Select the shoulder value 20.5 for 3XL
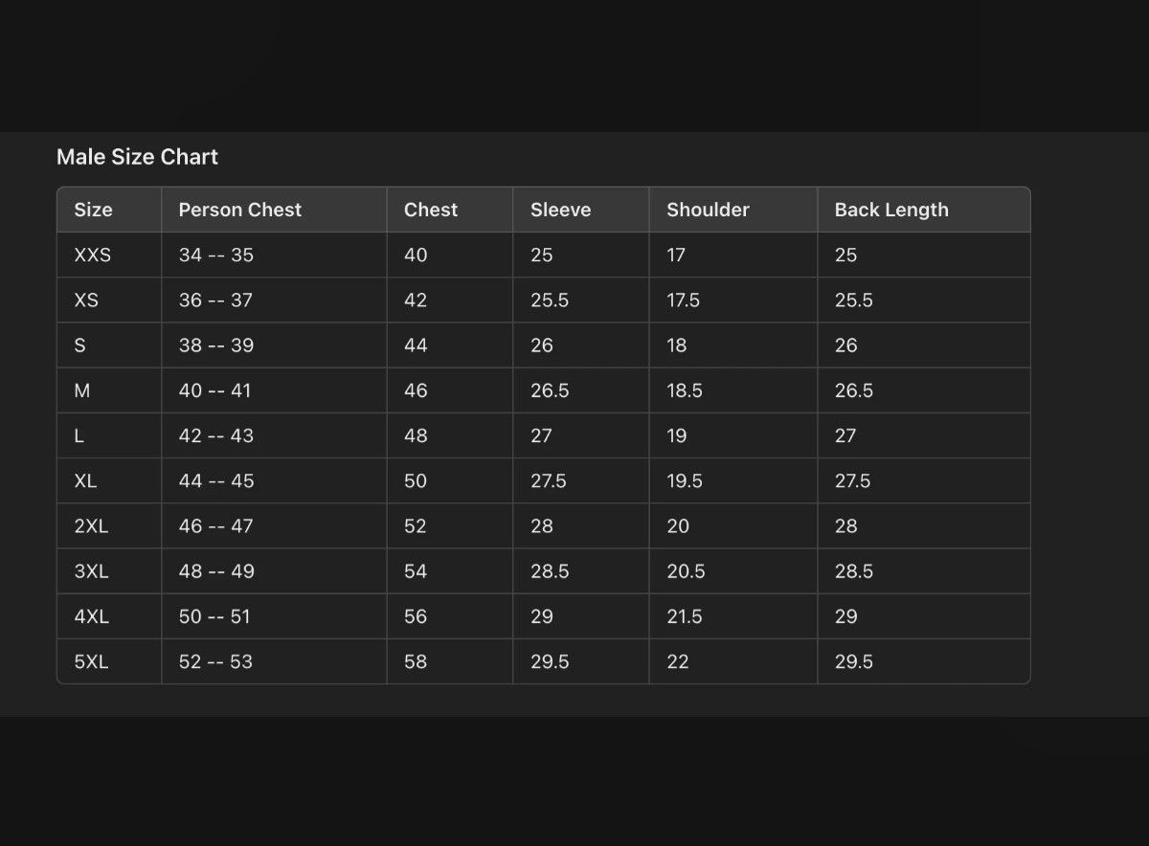 [686, 571]
